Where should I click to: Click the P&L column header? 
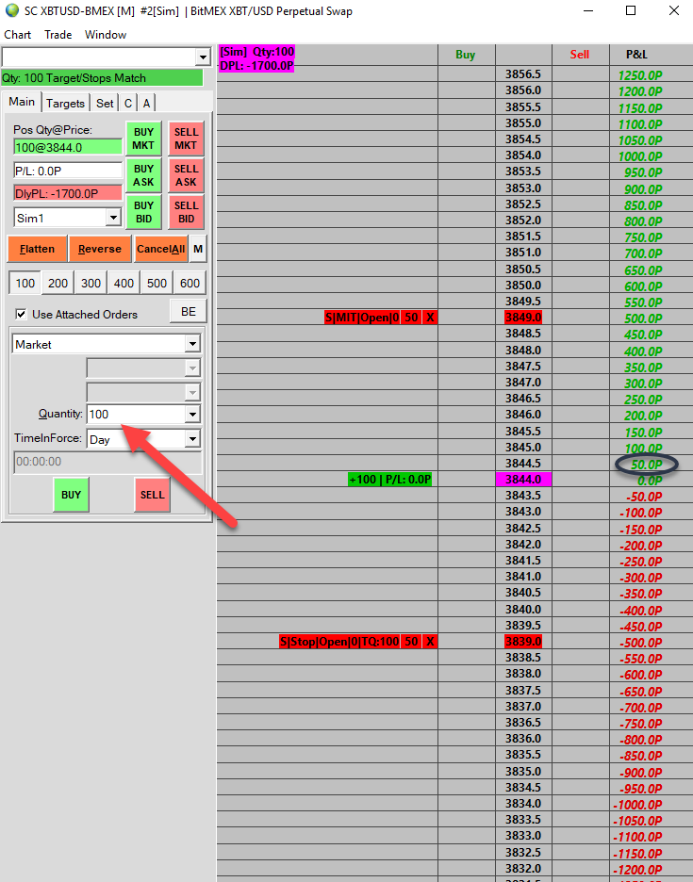tap(636, 55)
